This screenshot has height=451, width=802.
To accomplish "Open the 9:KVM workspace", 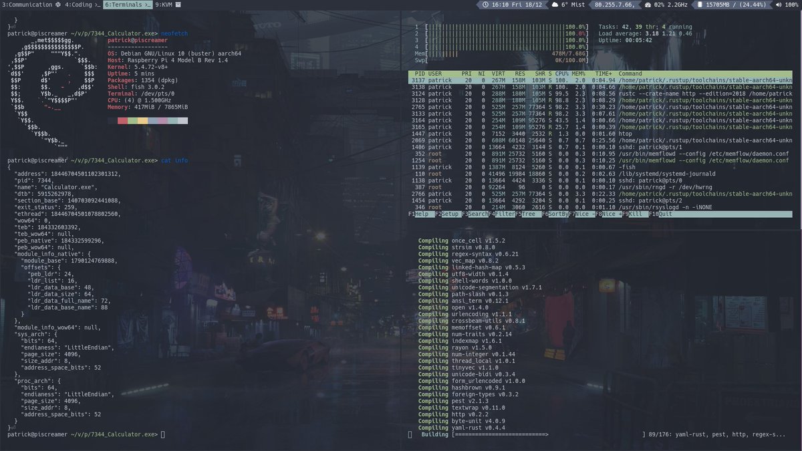I will coord(167,5).
